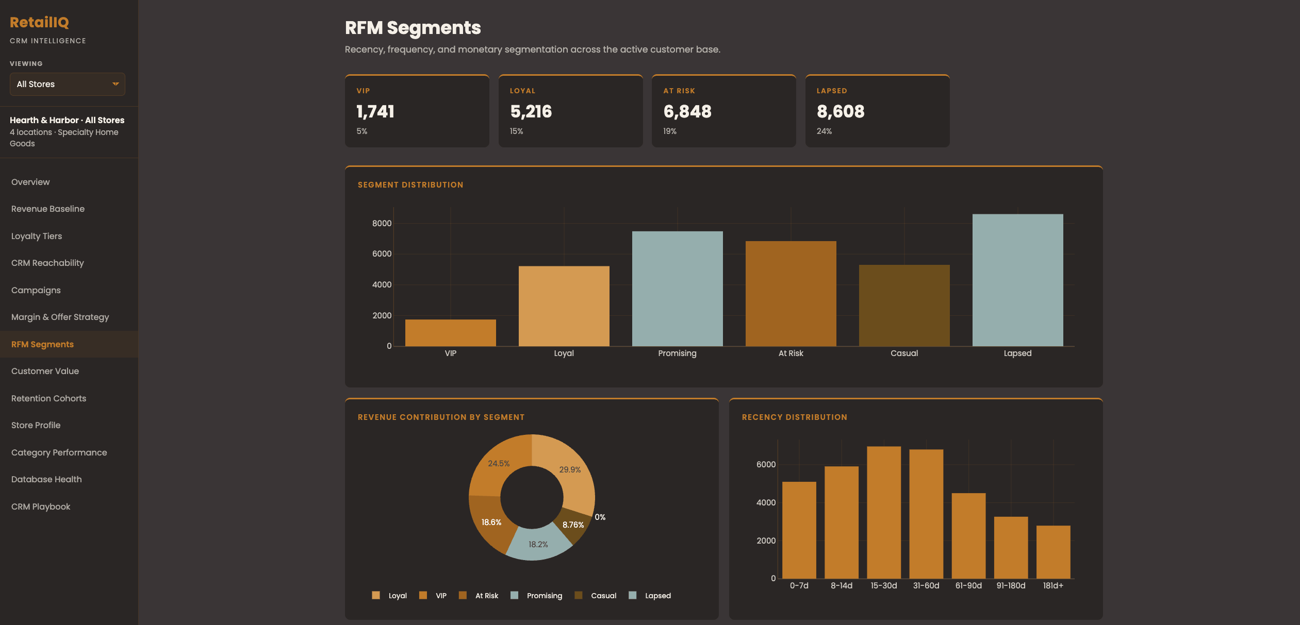Toggle Loyal legend swatch in revenue chart
The height and width of the screenshot is (625, 1300).
point(376,595)
